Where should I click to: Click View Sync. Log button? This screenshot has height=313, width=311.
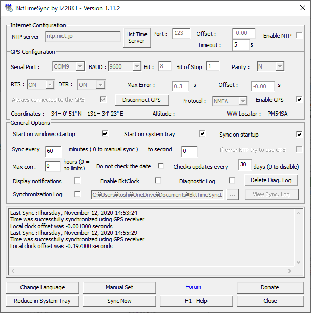coord(272,194)
